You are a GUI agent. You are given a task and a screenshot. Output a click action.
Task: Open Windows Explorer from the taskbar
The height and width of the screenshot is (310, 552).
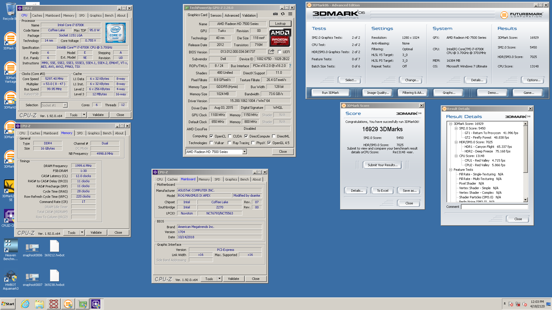point(39,304)
